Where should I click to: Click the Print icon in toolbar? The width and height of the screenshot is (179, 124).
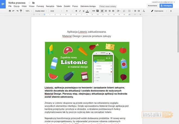[x=10, y=11]
